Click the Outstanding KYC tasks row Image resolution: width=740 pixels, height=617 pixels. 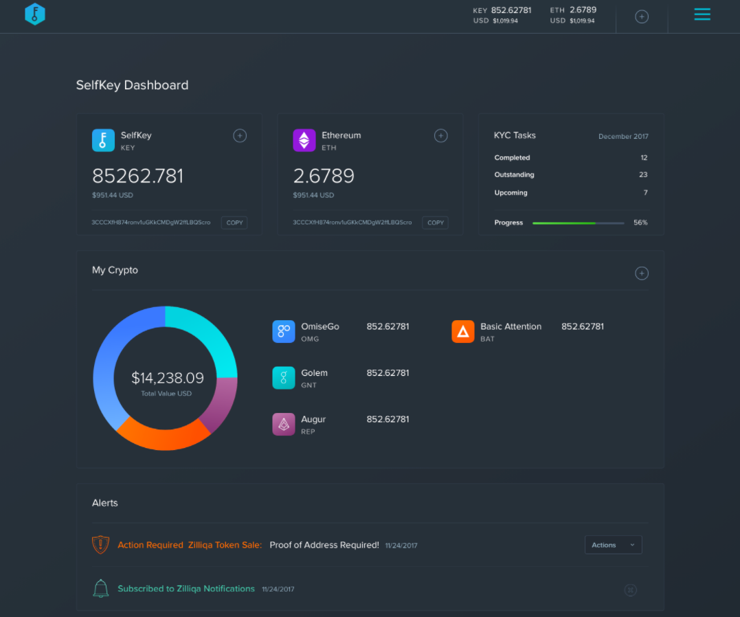coord(571,175)
